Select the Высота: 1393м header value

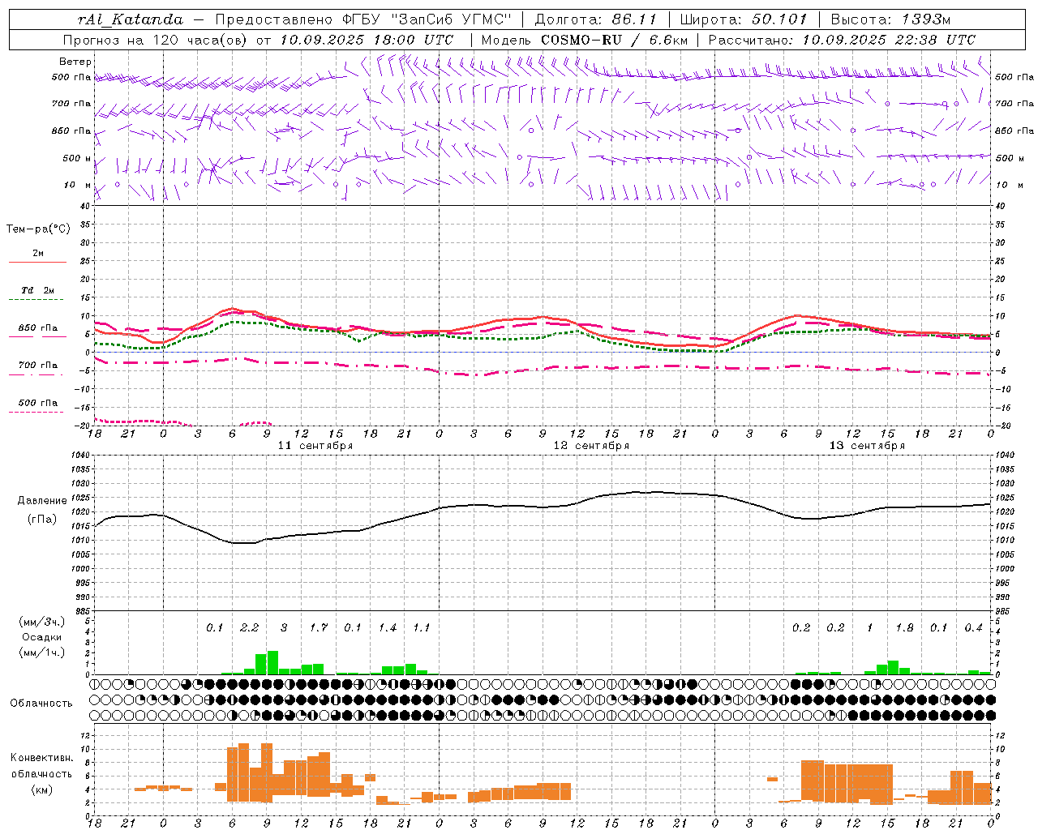pos(890,19)
